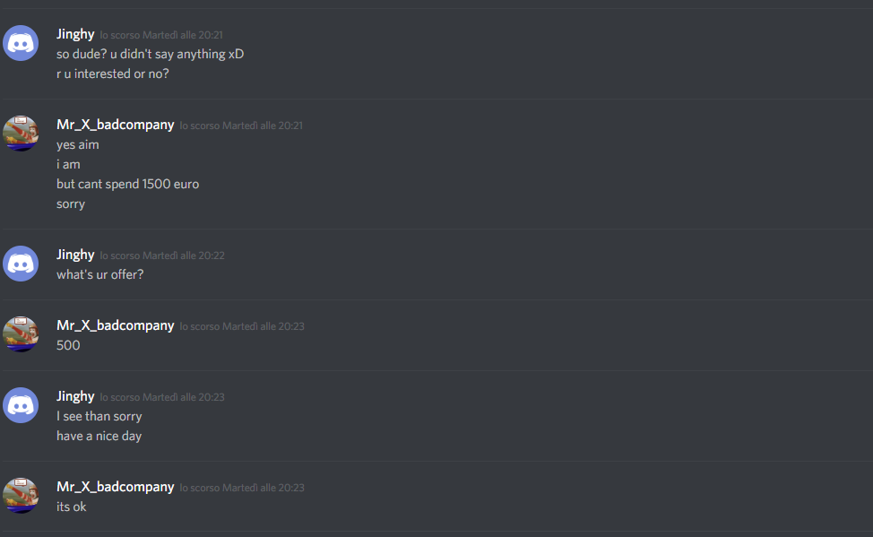Click Mr_X_badcompany's avatar beside the '500' message

point(21,334)
